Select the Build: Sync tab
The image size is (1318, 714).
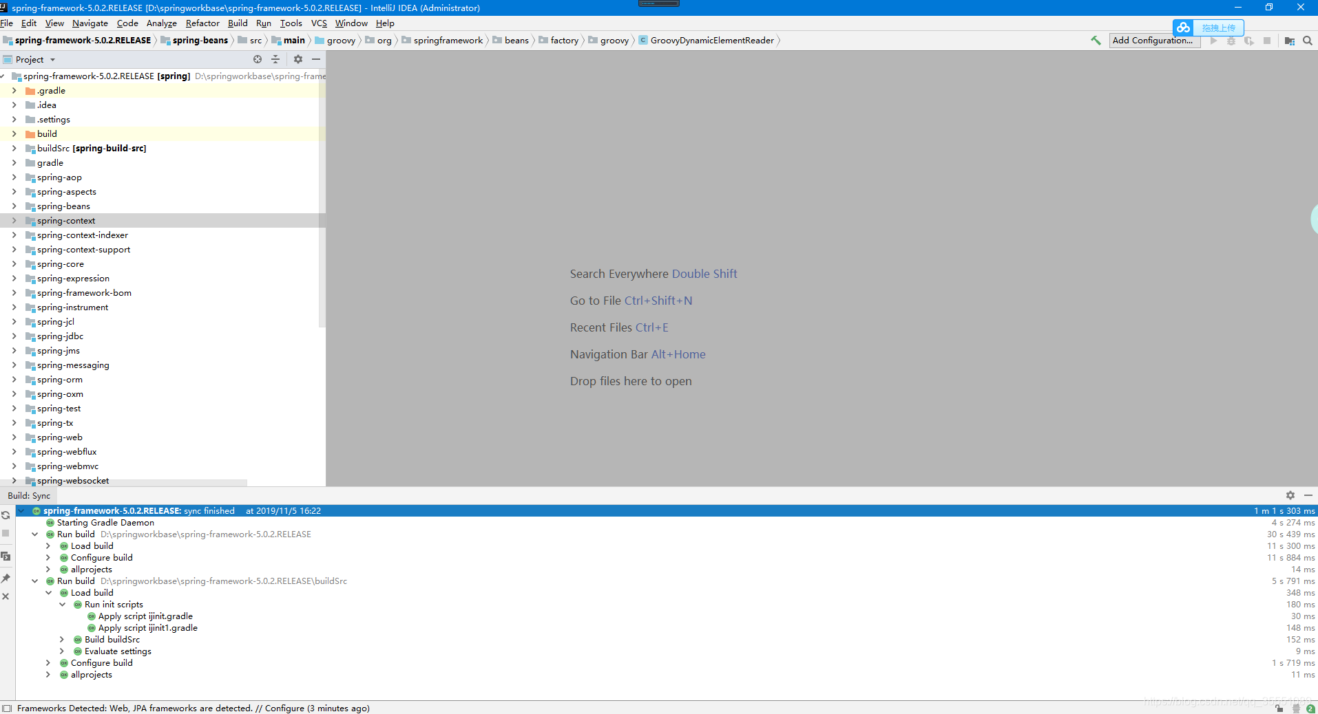tap(29, 496)
